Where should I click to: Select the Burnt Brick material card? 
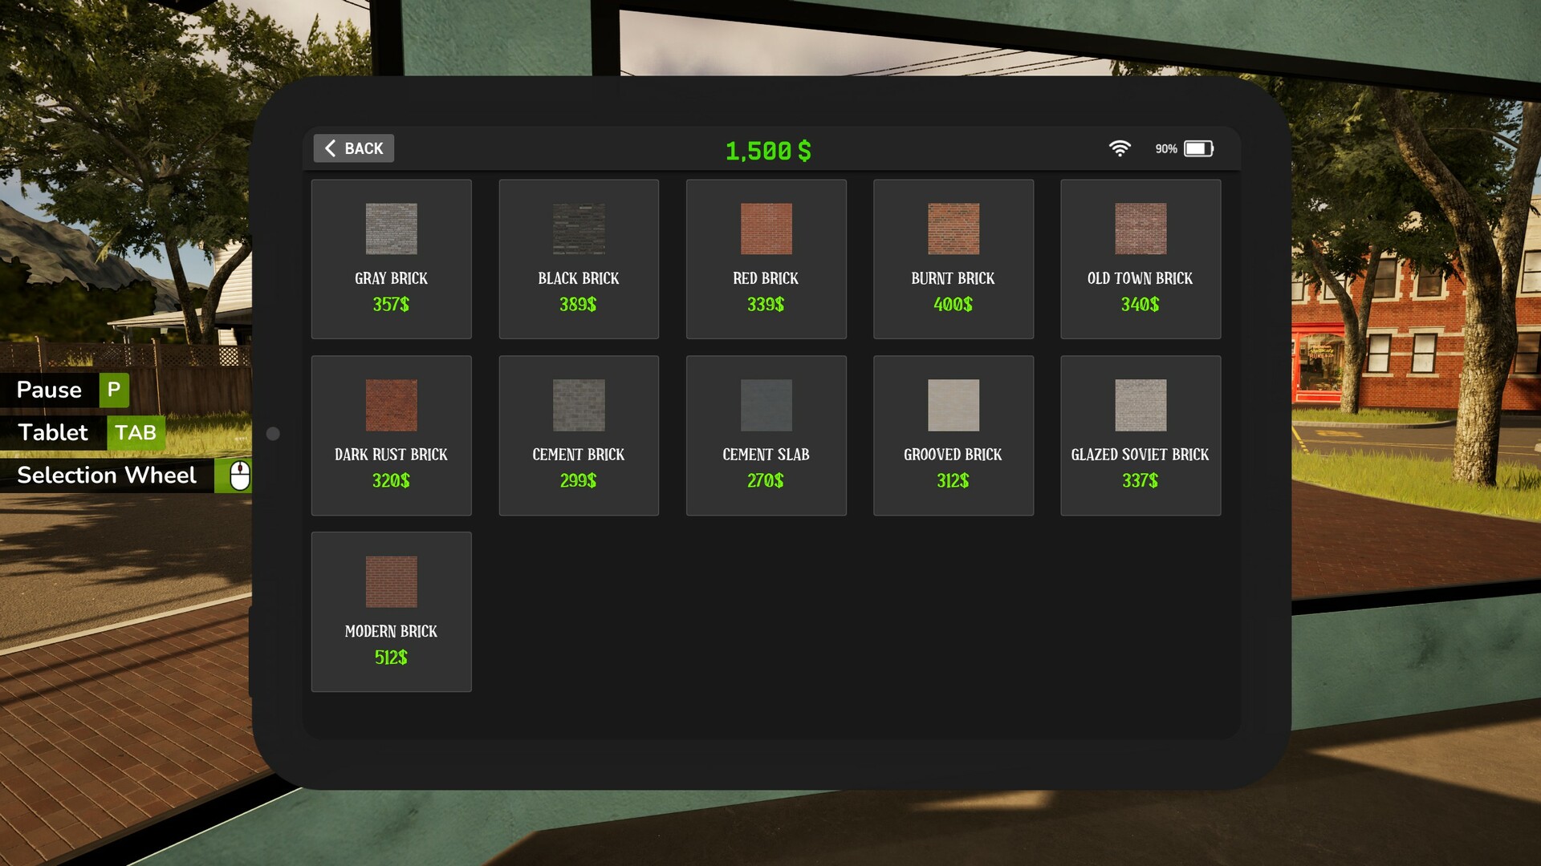click(x=953, y=259)
